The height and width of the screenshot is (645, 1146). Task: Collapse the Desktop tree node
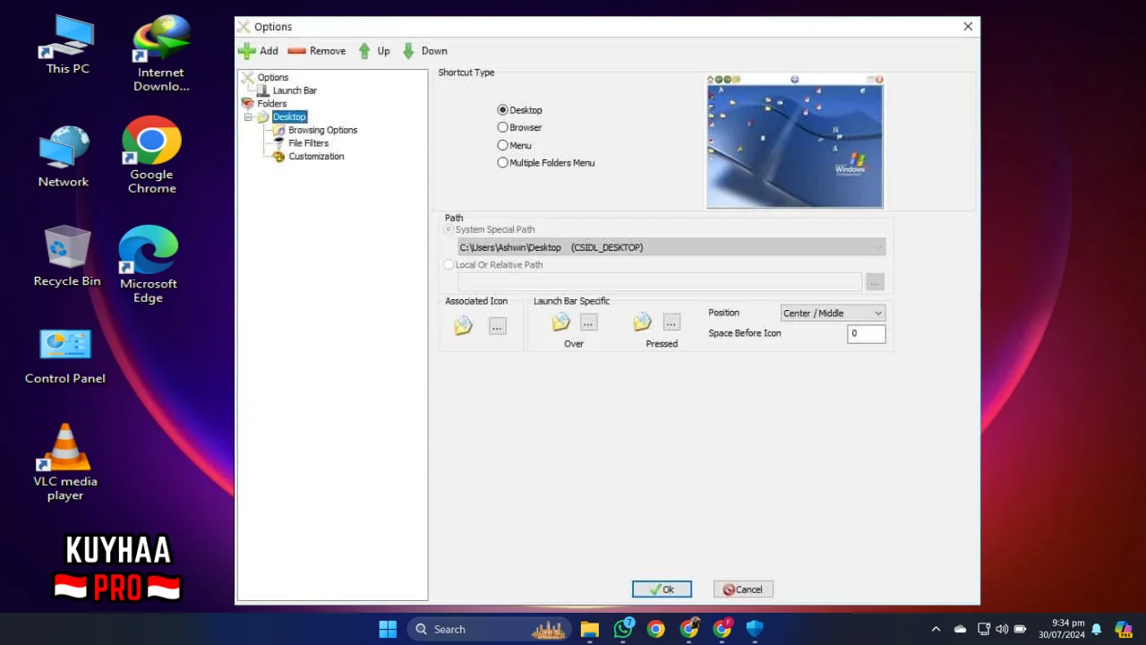[248, 117]
